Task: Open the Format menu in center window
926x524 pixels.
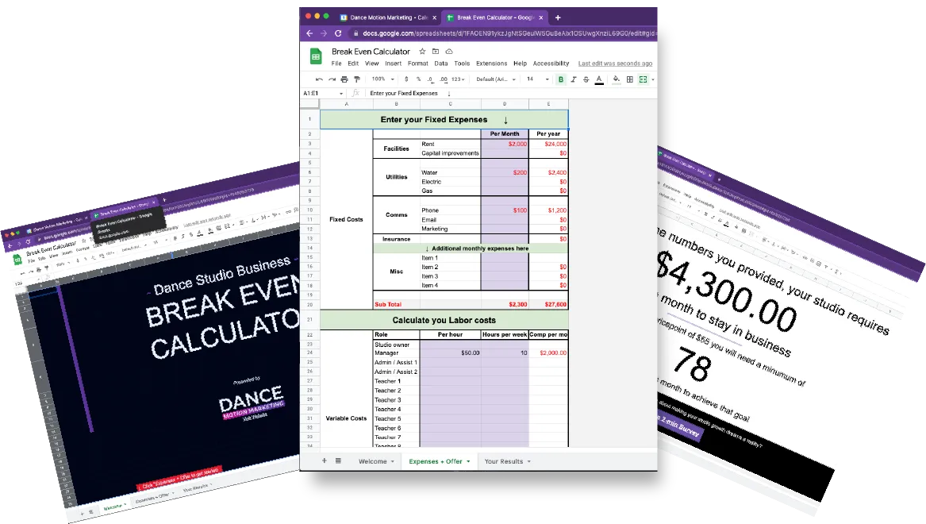Action: pos(417,64)
